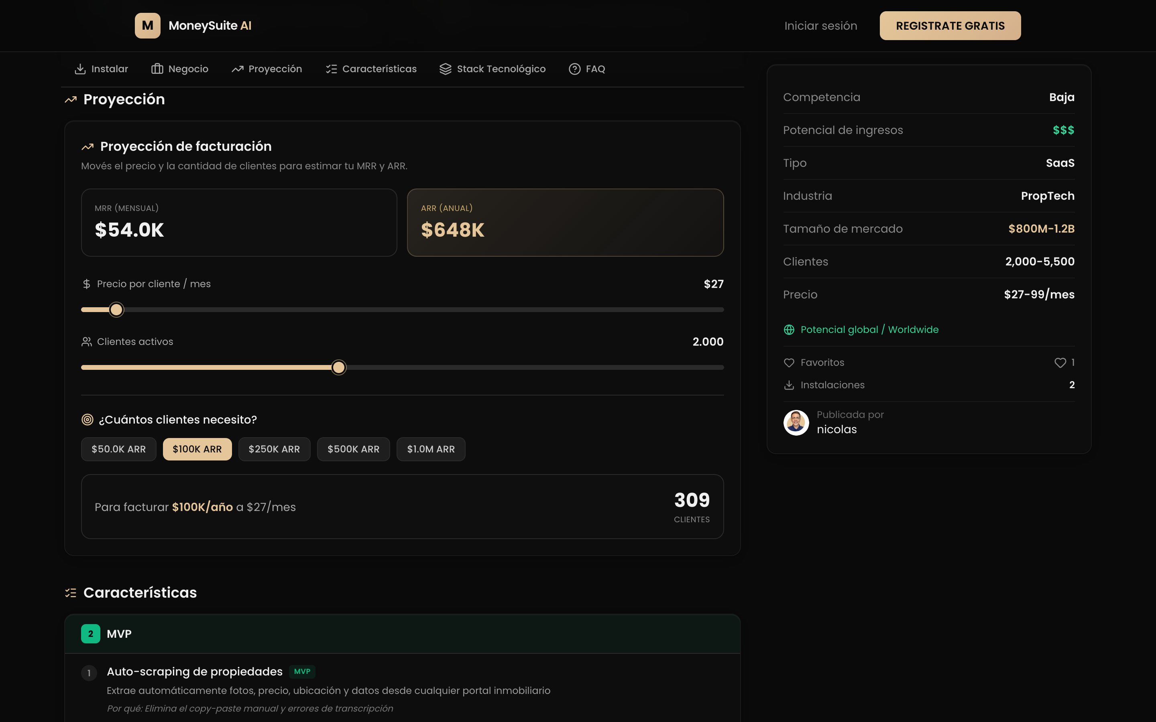Select the $250K ARR goal

pyautogui.click(x=274, y=449)
